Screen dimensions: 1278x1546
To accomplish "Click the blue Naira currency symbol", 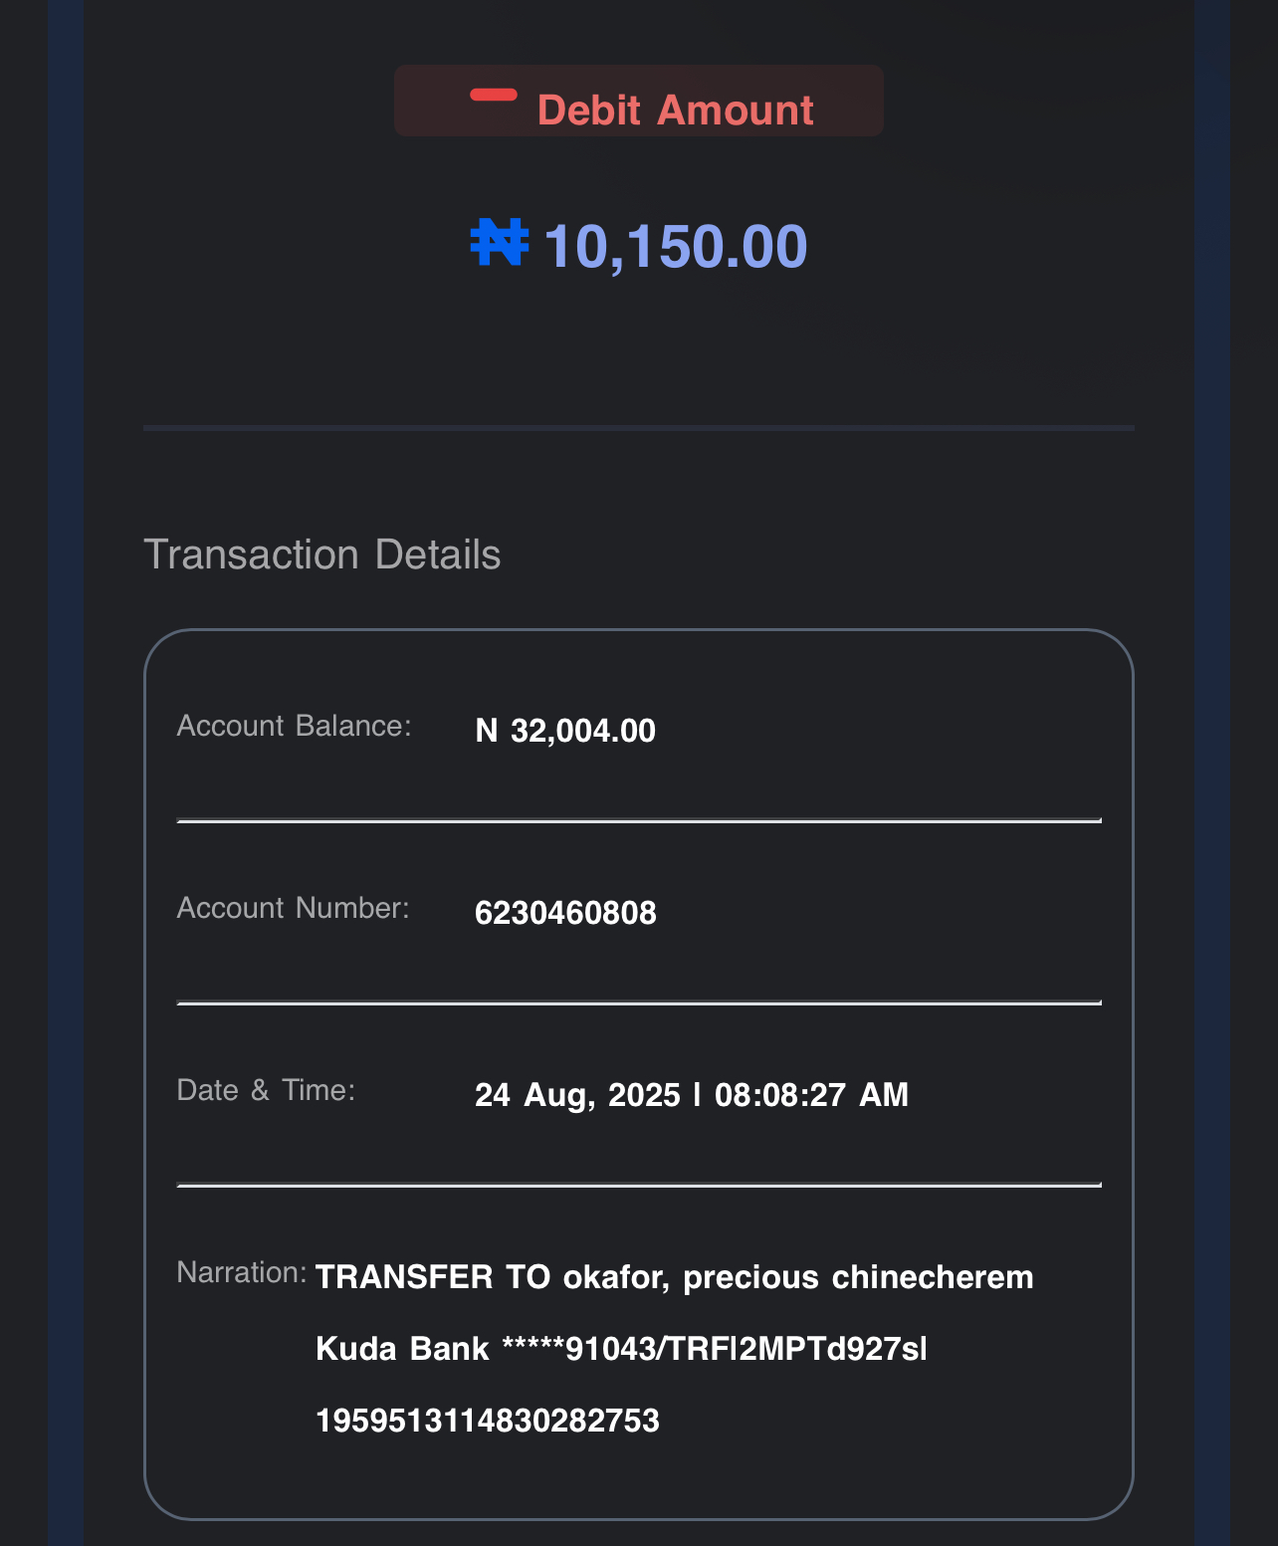I will 499,244.
